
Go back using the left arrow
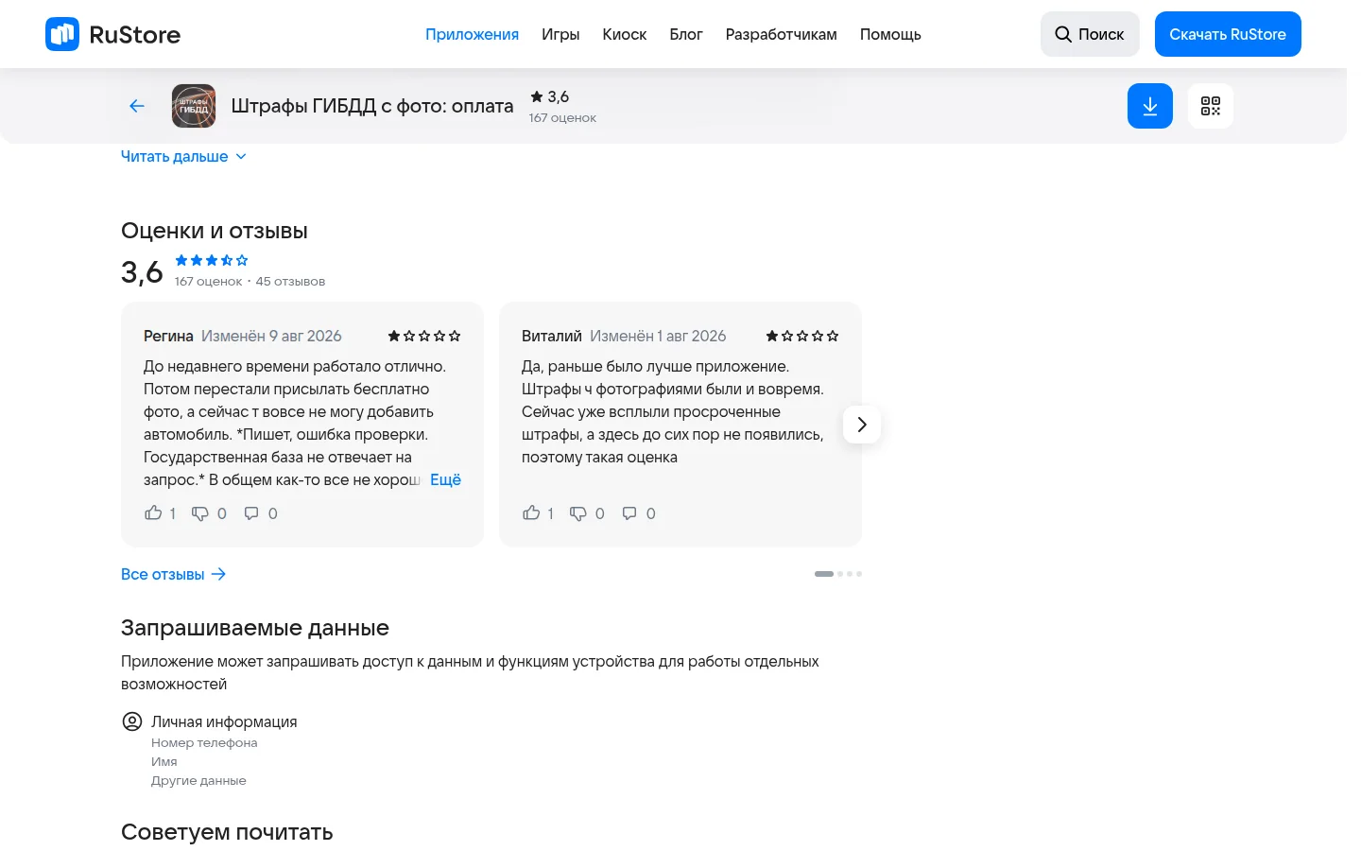tap(137, 106)
